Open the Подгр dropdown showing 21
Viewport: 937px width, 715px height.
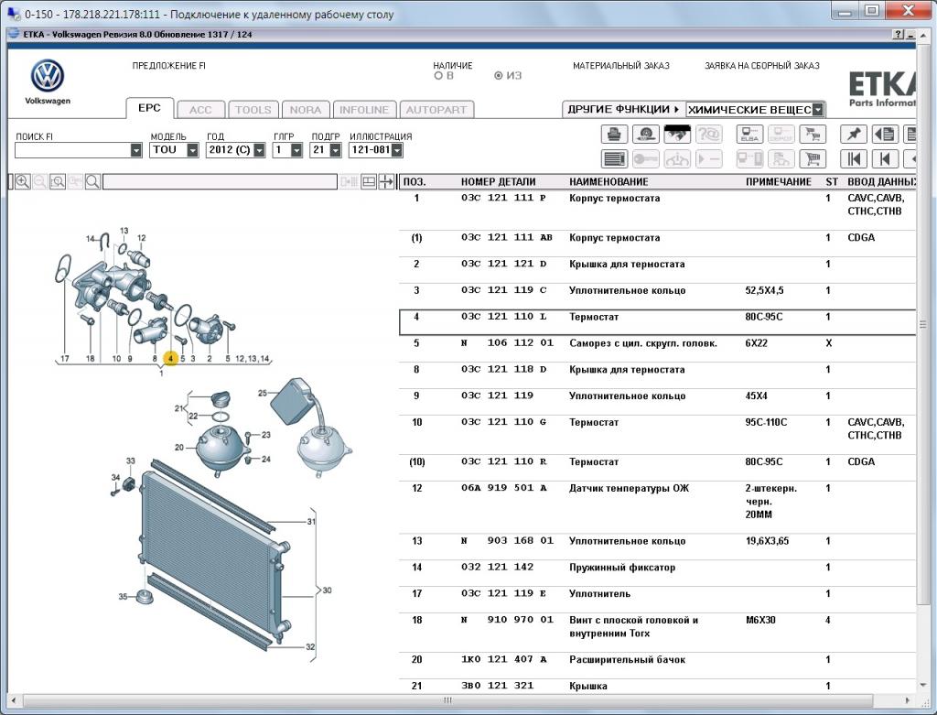pos(335,150)
